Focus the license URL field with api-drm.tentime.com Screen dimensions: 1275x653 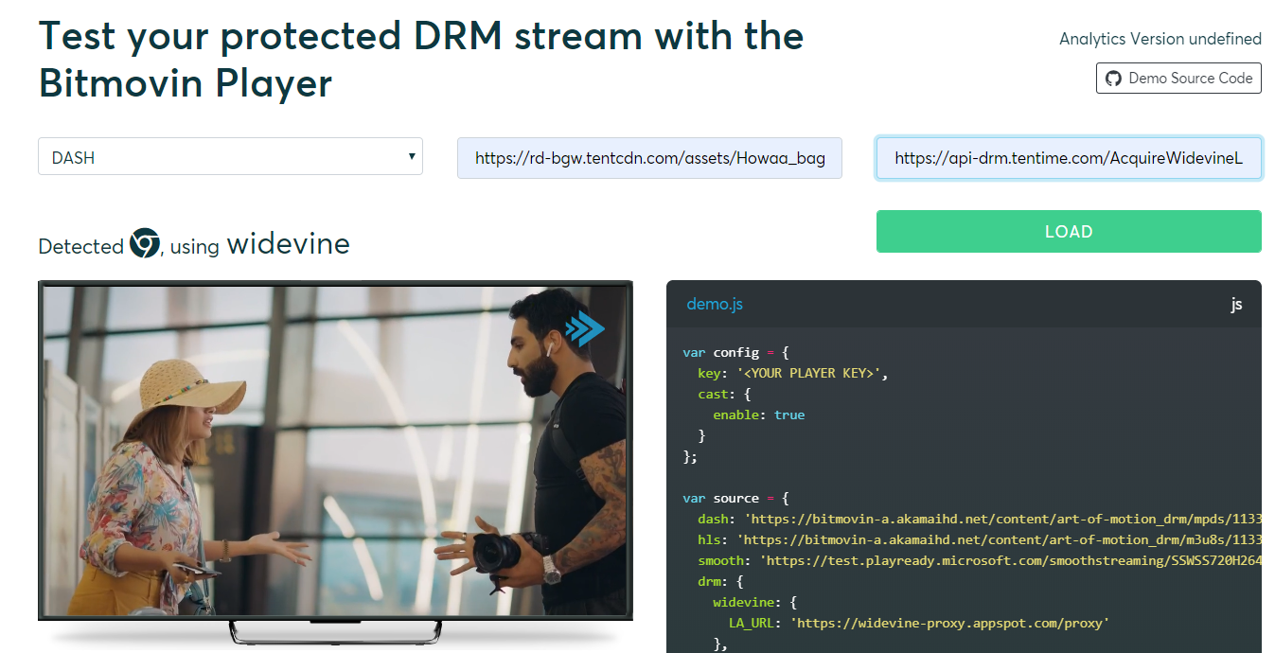(x=1069, y=158)
